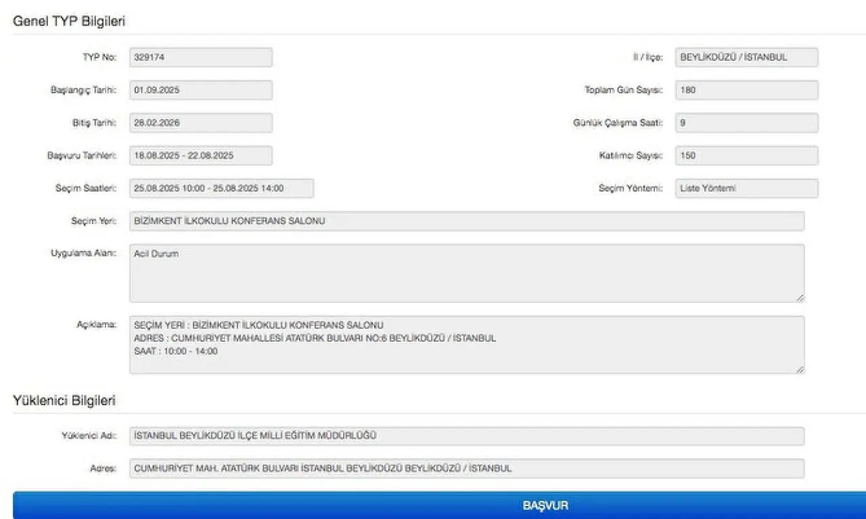Click the Yüklenici Bilgileri section heading

pos(64,401)
